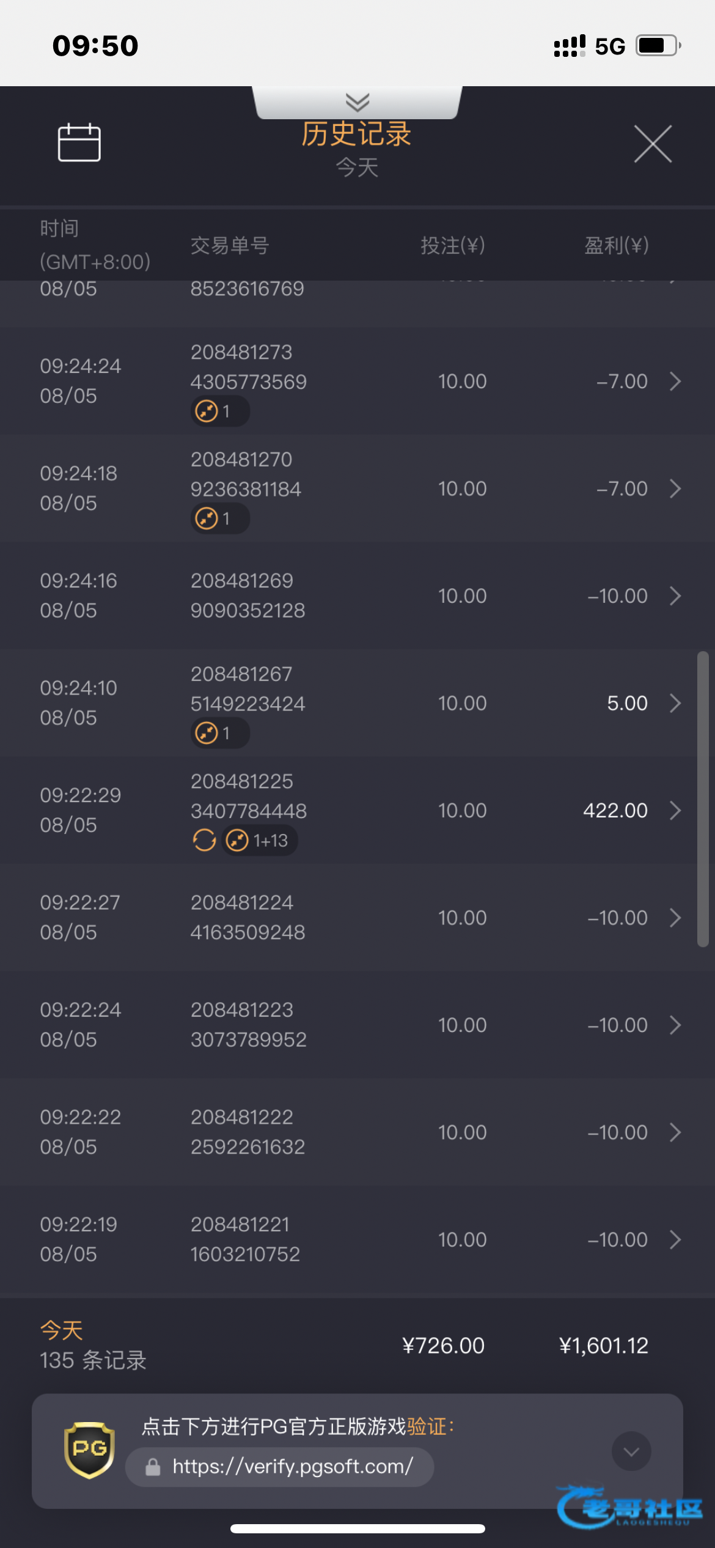Close the history records panel

tap(653, 144)
